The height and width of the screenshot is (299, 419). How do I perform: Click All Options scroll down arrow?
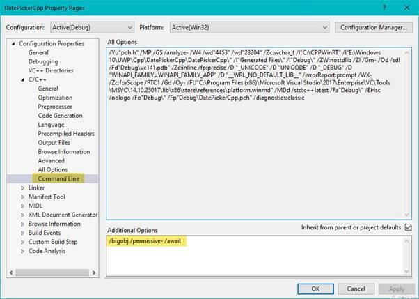[406, 215]
